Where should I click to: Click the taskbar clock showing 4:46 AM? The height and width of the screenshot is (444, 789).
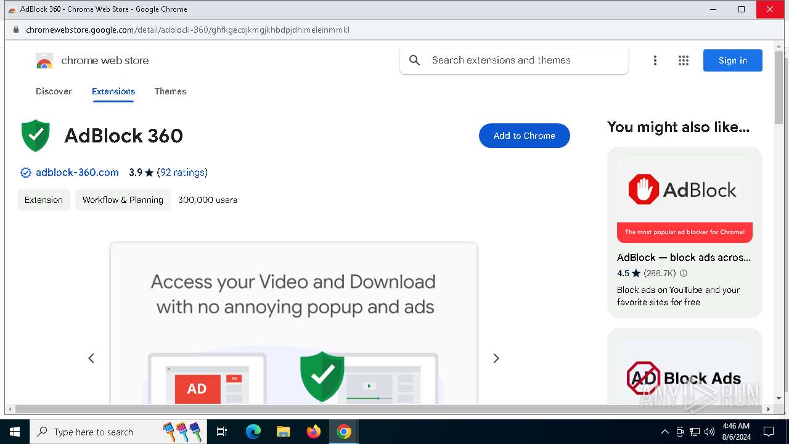[736, 432]
